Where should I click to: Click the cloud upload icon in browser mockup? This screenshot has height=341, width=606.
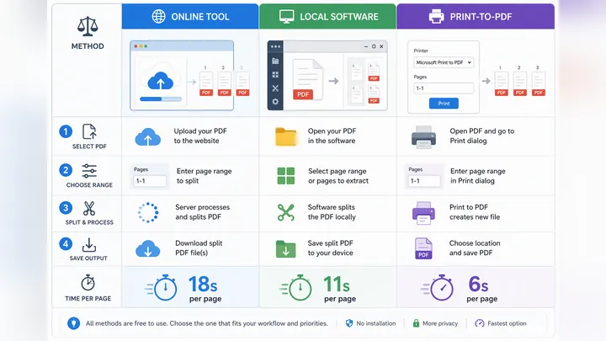[161, 81]
